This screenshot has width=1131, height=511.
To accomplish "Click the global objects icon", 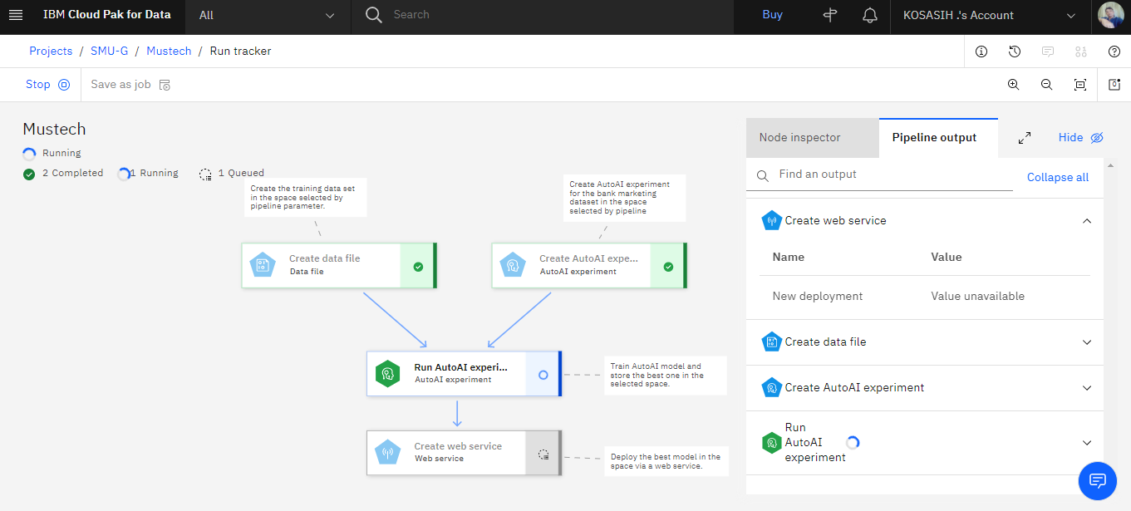I will (1081, 52).
